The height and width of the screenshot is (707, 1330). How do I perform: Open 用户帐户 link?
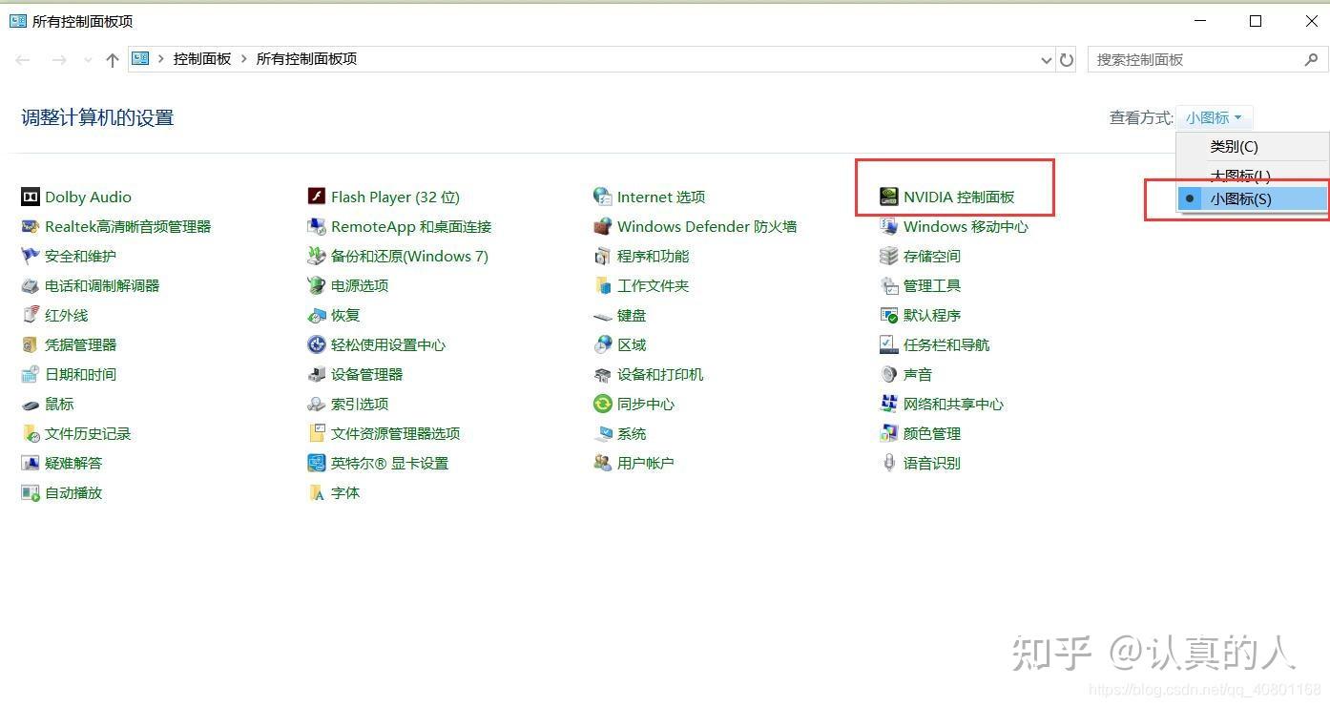tap(646, 464)
